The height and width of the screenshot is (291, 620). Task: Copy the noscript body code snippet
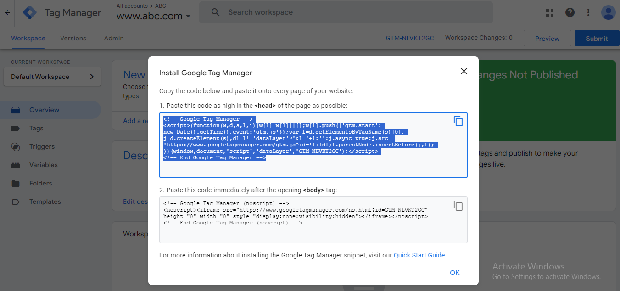pos(458,206)
